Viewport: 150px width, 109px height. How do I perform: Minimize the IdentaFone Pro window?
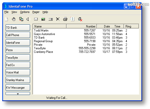(x=126, y=6)
